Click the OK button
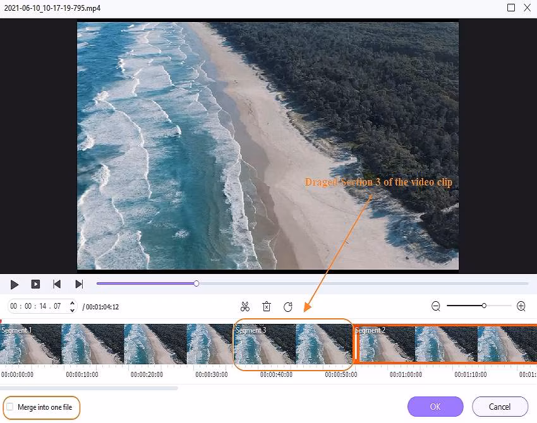Image resolution: width=537 pixels, height=423 pixels. 435,407
